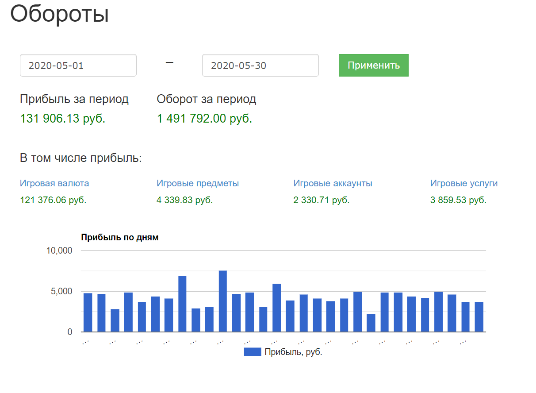
Task: Click the turnover value 1 491 792.00 руб.
Action: click(x=204, y=119)
